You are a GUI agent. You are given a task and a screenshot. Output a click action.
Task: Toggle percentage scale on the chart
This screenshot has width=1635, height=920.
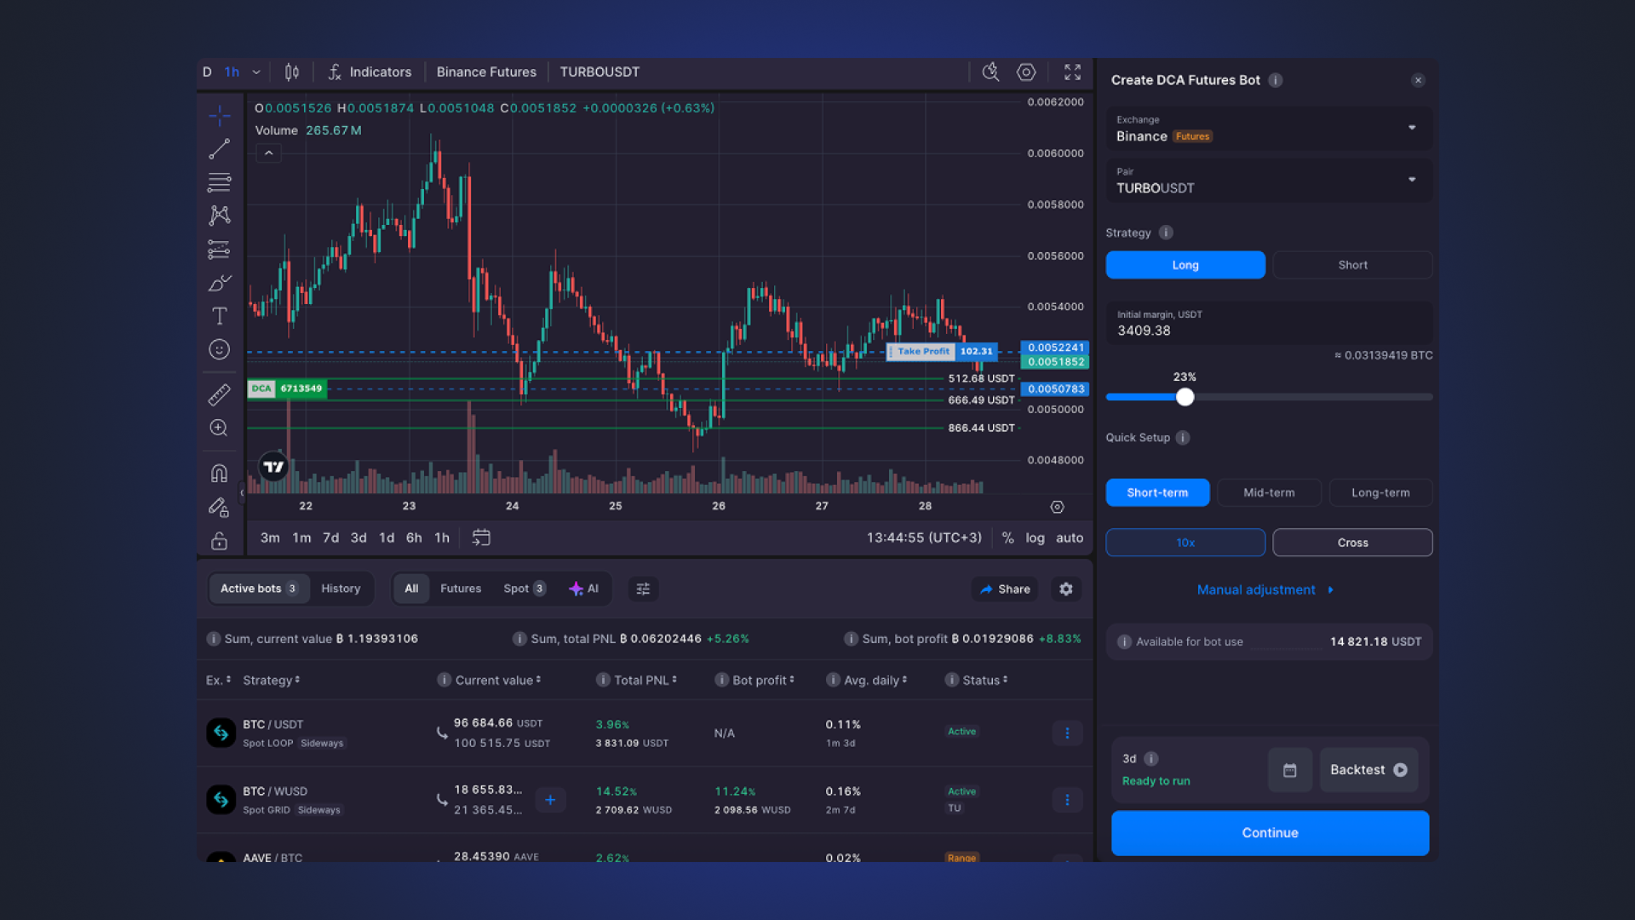1008,538
